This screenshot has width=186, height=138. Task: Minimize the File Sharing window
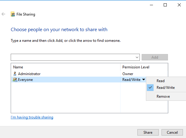click(x=151, y=5)
